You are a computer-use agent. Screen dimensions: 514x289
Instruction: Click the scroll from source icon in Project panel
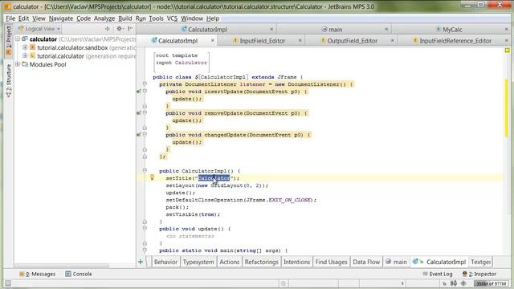tap(107, 29)
